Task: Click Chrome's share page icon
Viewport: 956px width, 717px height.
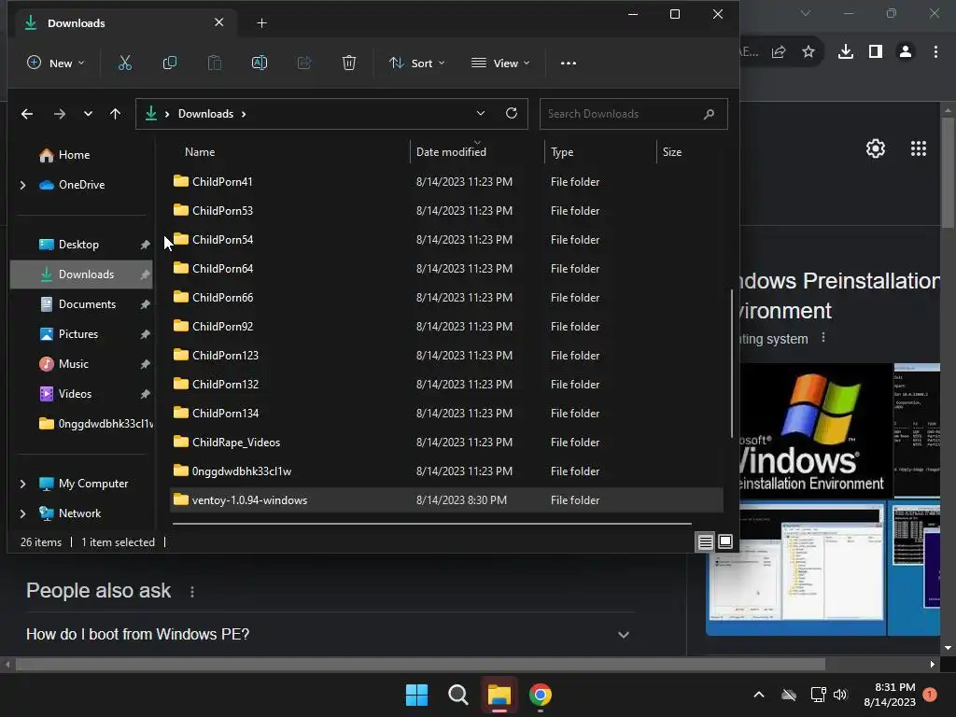Action: click(779, 52)
